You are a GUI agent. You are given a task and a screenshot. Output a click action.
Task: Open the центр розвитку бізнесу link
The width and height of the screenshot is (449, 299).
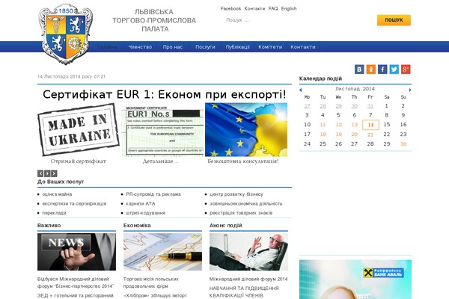point(236,194)
